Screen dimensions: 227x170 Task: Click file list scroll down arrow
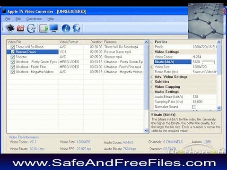click(146, 131)
